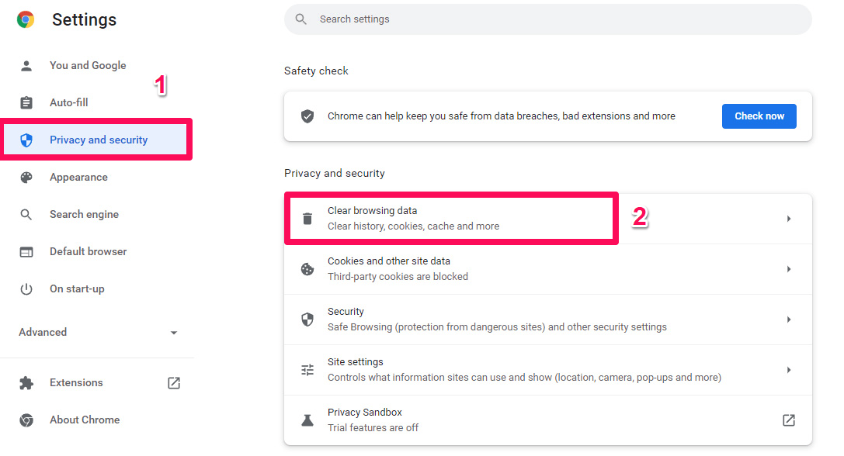Screen dimensions: 844x456
Task: Select the Privacy and security shield icon
Action: pyautogui.click(x=26, y=140)
